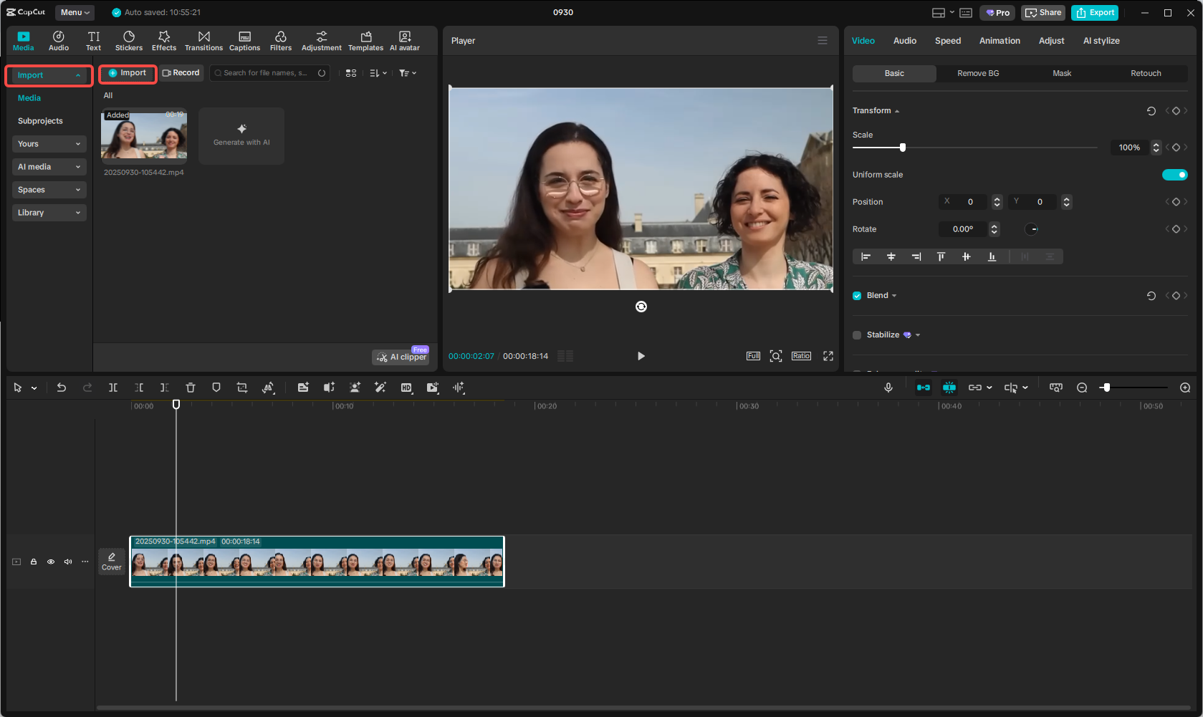The image size is (1203, 717).
Task: Click the Scale slider handle
Action: 903,148
